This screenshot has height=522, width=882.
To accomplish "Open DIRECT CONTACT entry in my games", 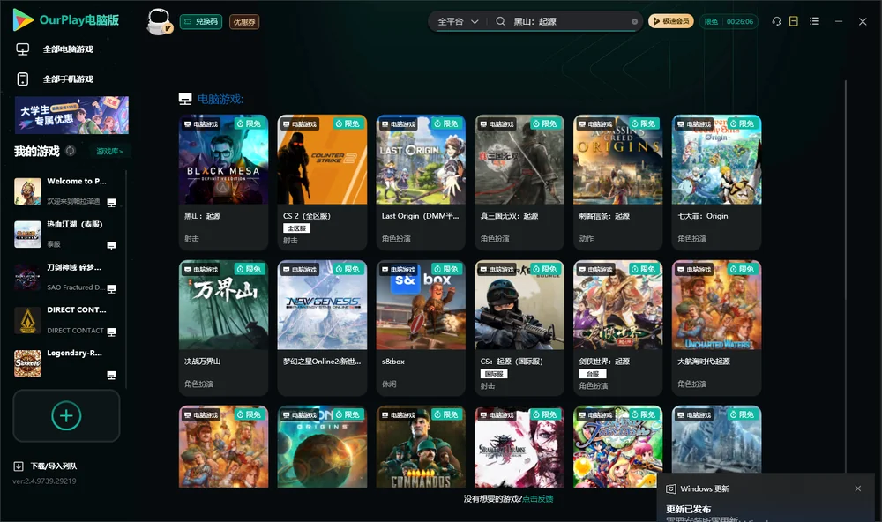I will pyautogui.click(x=66, y=320).
